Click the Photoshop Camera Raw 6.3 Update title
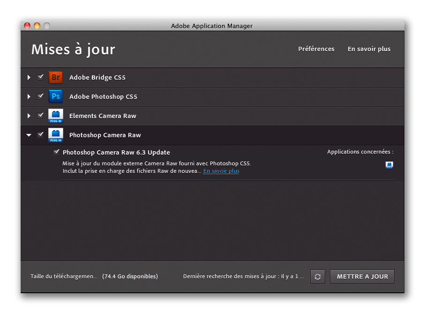This screenshot has width=425, height=318. pos(116,153)
